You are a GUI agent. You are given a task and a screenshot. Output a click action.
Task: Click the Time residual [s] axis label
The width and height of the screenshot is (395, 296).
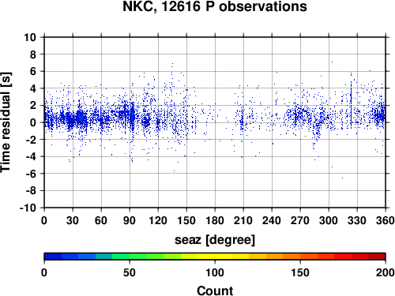[6, 122]
